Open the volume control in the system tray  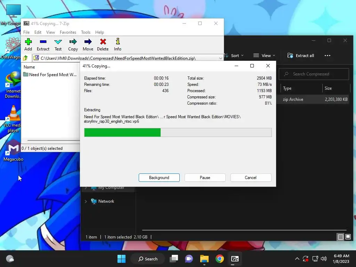point(324,259)
